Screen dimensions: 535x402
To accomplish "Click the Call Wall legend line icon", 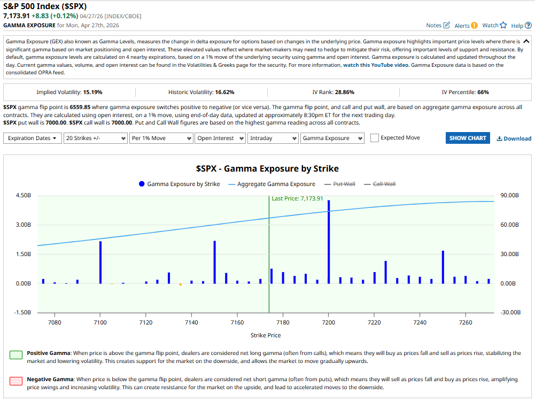I will coord(368,184).
